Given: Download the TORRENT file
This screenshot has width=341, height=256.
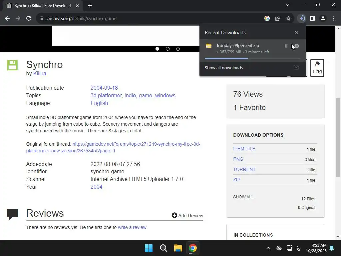Looking at the screenshot, I should click(x=244, y=169).
